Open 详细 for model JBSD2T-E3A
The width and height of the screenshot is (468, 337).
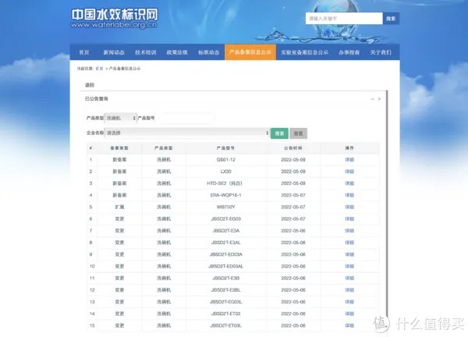tap(349, 231)
